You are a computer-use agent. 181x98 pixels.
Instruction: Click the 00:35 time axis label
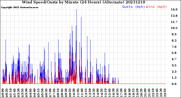(x=7, y=93)
